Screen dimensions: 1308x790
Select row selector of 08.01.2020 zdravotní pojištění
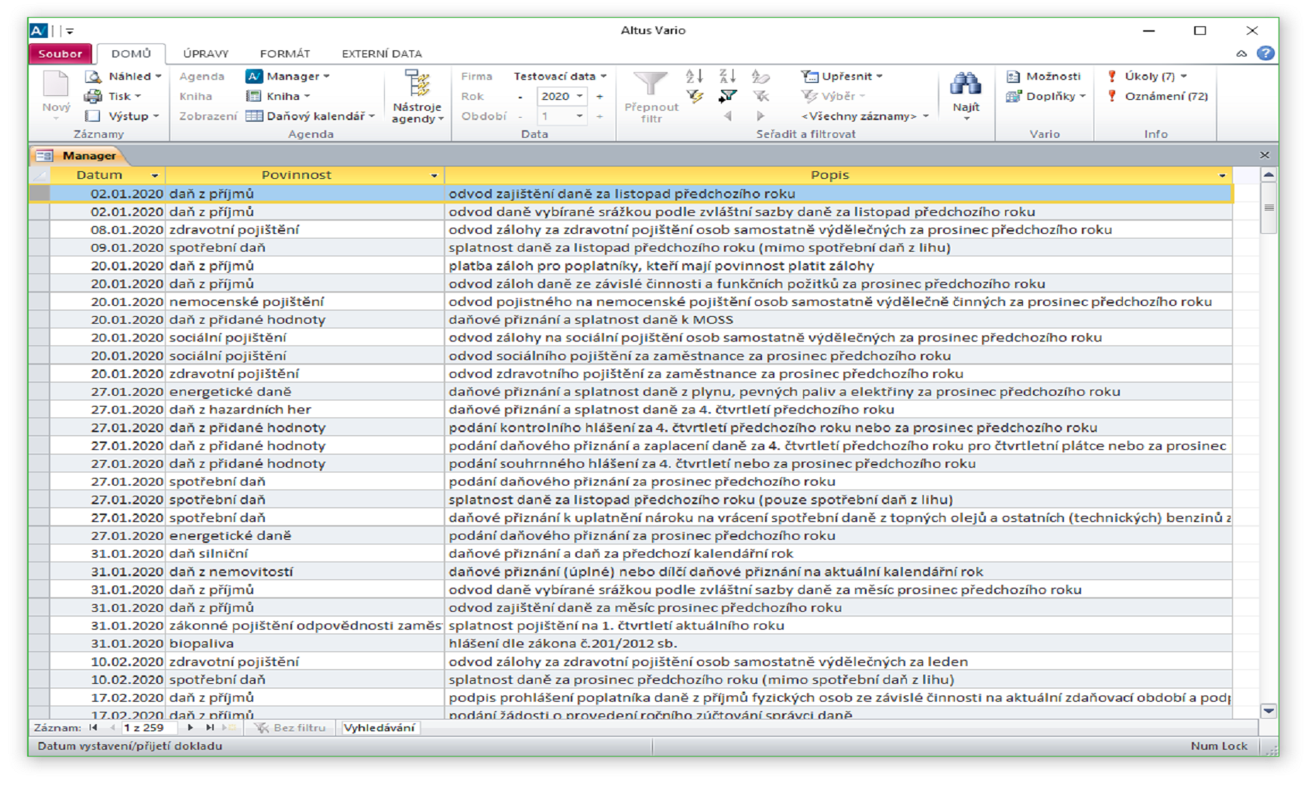click(39, 229)
